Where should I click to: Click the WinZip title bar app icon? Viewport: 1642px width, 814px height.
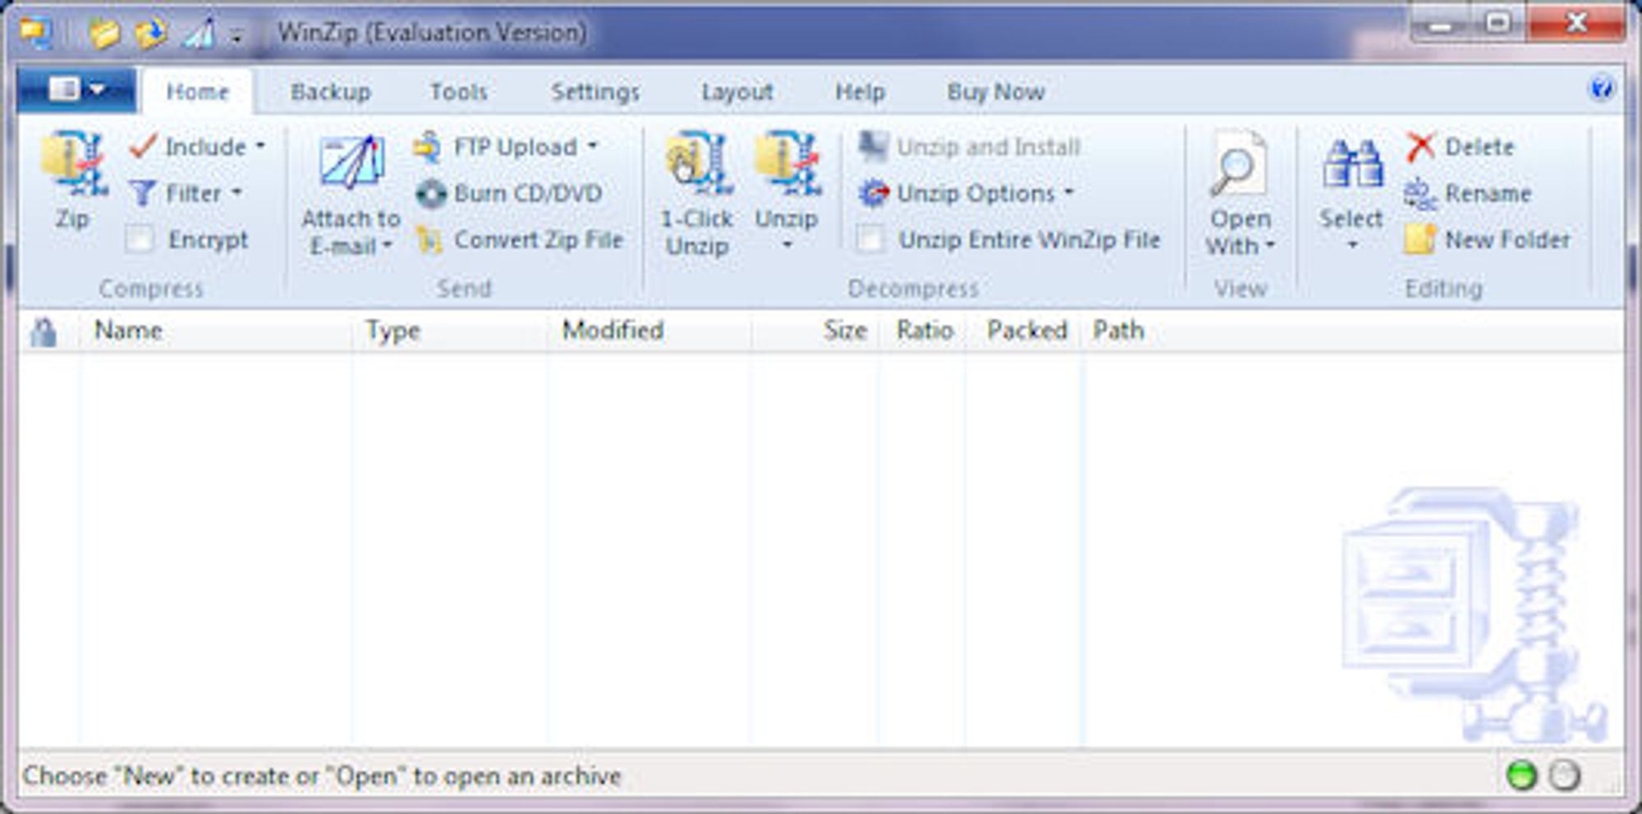tap(36, 32)
